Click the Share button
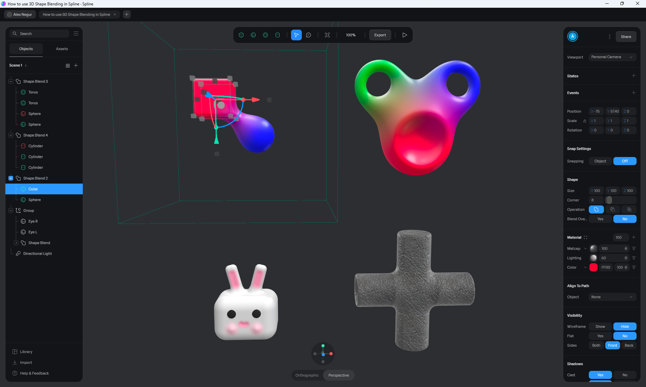Screen dimensions: 646x387 625,37
